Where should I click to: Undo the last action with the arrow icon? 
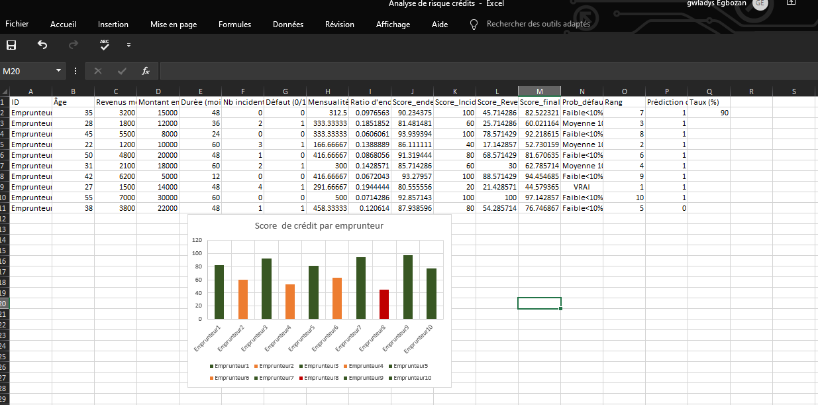42,45
